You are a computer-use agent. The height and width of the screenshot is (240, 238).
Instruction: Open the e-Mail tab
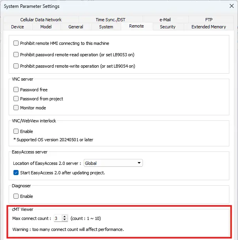click(x=165, y=20)
